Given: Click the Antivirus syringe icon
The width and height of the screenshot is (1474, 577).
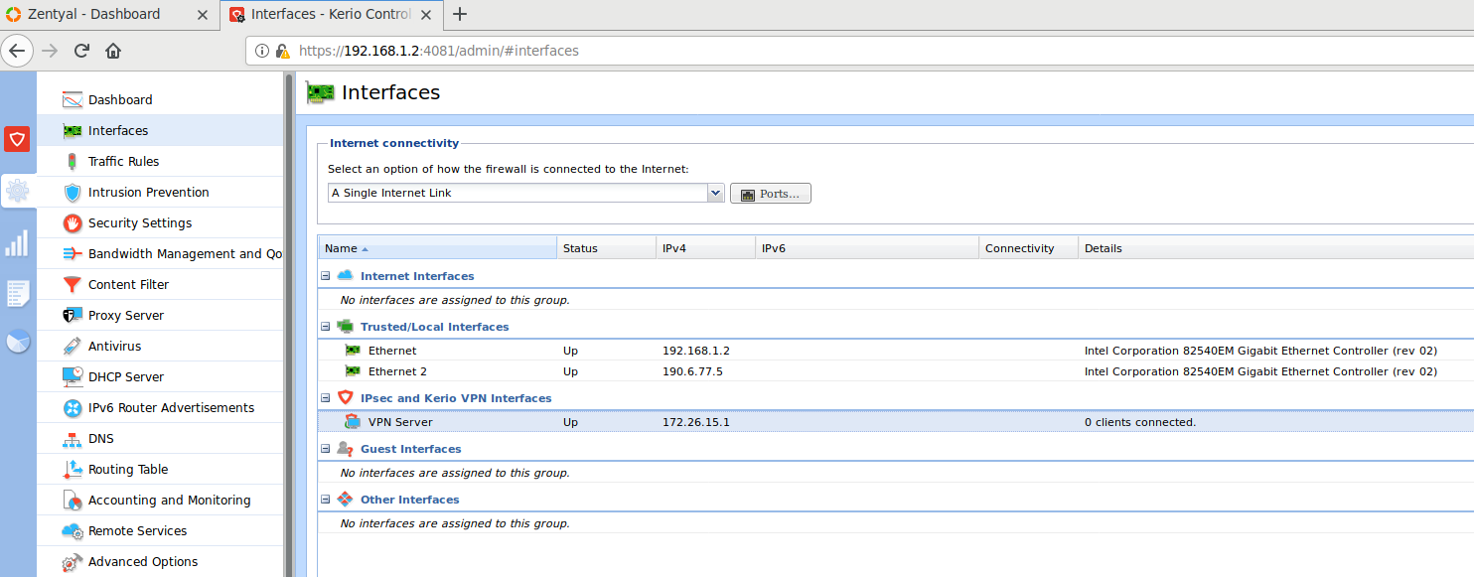Looking at the screenshot, I should click(72, 346).
